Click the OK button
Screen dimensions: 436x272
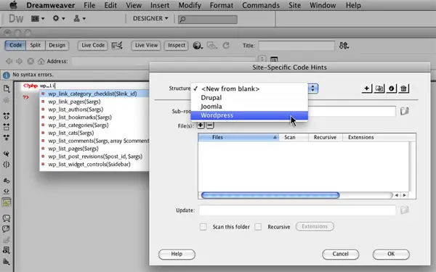tap(391, 254)
